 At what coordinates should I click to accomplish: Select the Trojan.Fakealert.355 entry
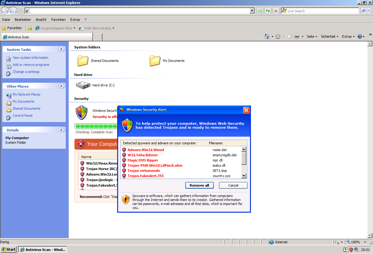click(x=146, y=176)
